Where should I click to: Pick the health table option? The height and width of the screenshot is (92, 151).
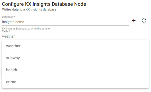coord(75,70)
